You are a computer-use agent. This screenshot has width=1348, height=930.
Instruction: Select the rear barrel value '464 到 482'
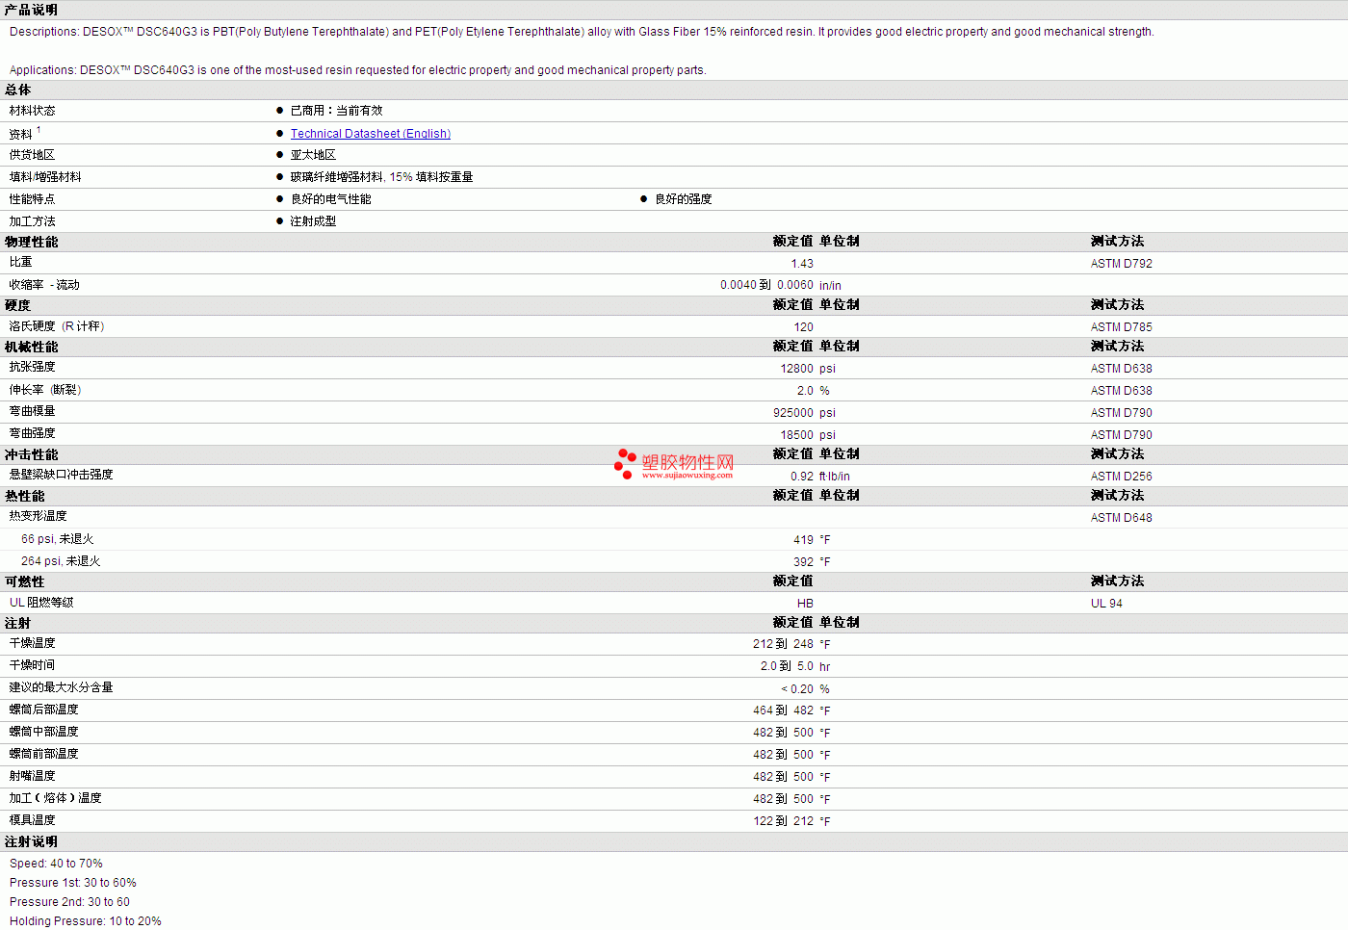(784, 710)
